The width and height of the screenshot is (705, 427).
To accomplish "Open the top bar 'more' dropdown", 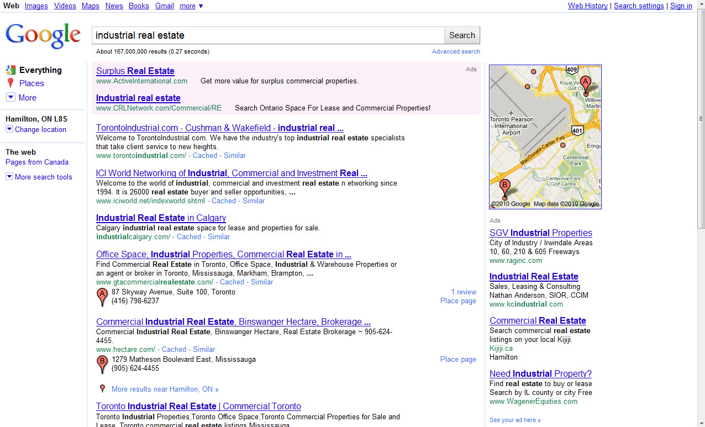I will [191, 6].
